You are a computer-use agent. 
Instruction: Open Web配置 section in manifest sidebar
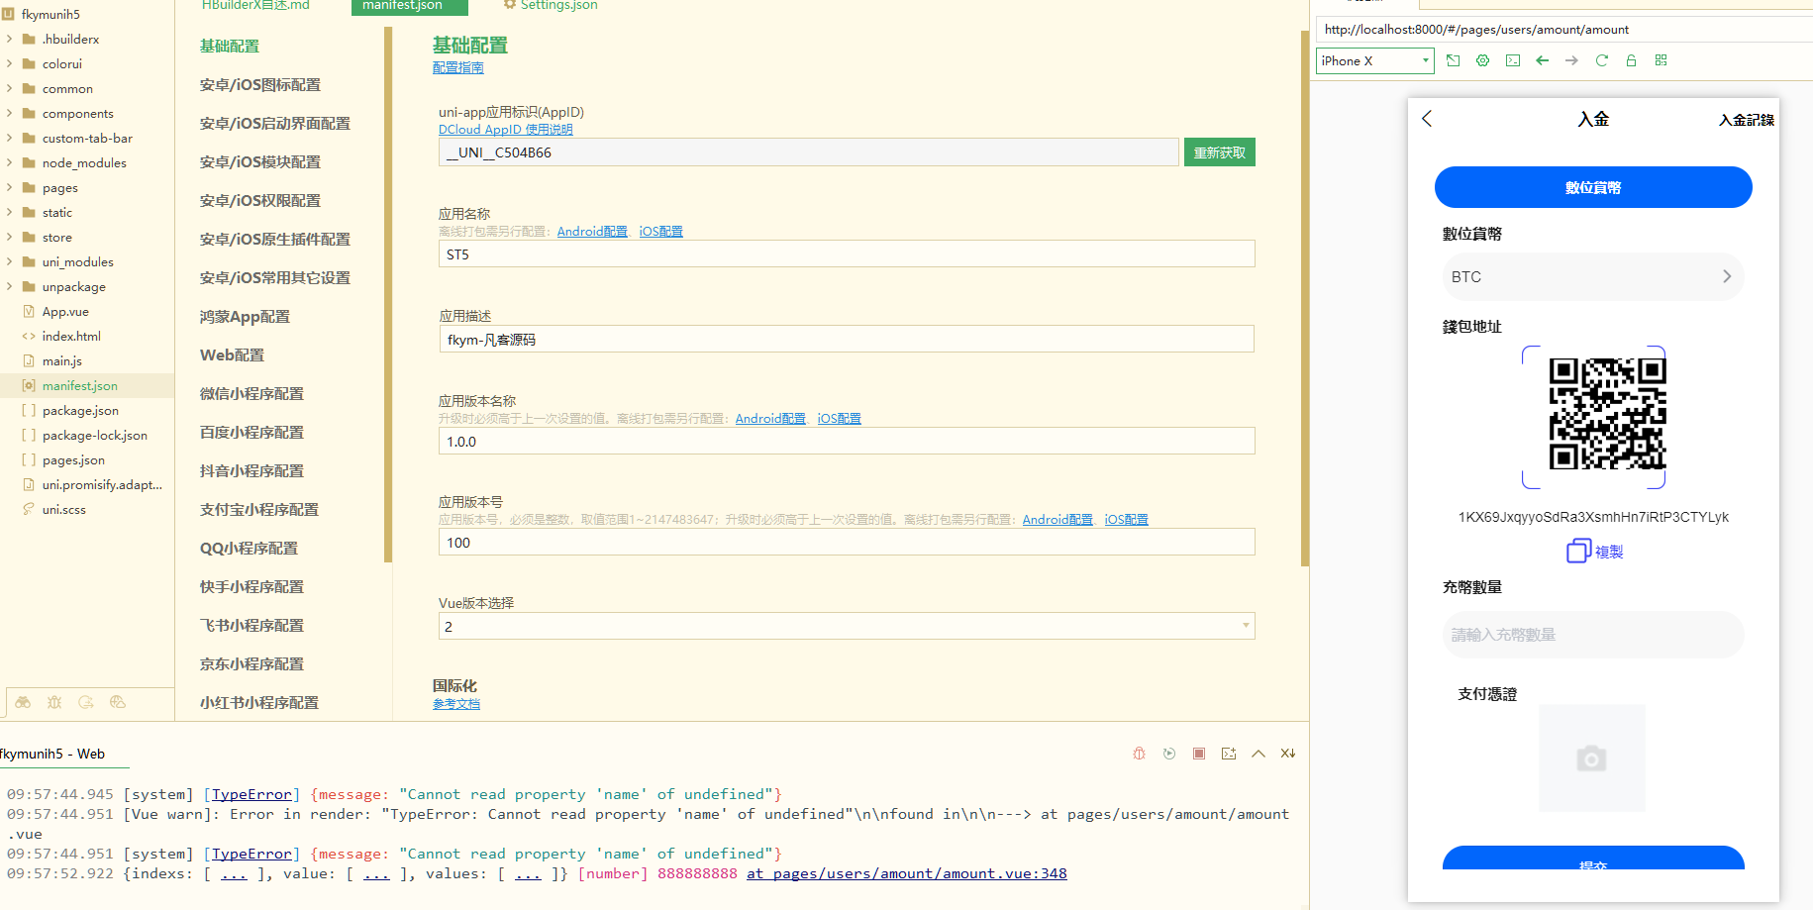coord(232,355)
